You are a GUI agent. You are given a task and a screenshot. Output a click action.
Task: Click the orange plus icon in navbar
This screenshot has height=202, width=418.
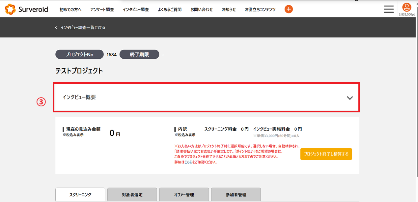coord(289,9)
